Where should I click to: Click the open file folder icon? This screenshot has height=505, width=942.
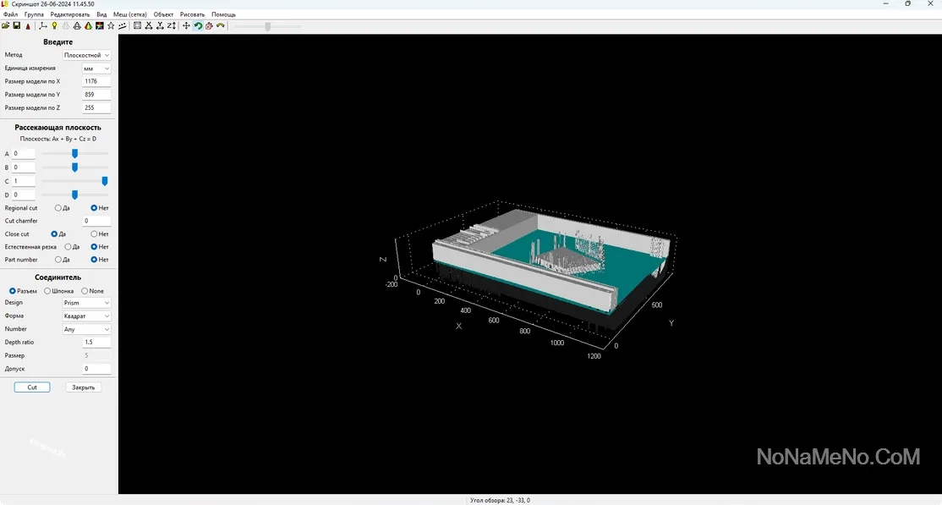[6, 26]
